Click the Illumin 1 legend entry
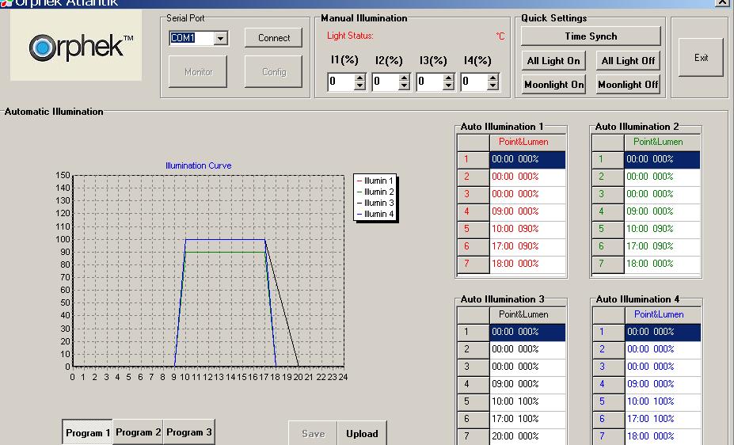734x445 pixels. (375, 181)
